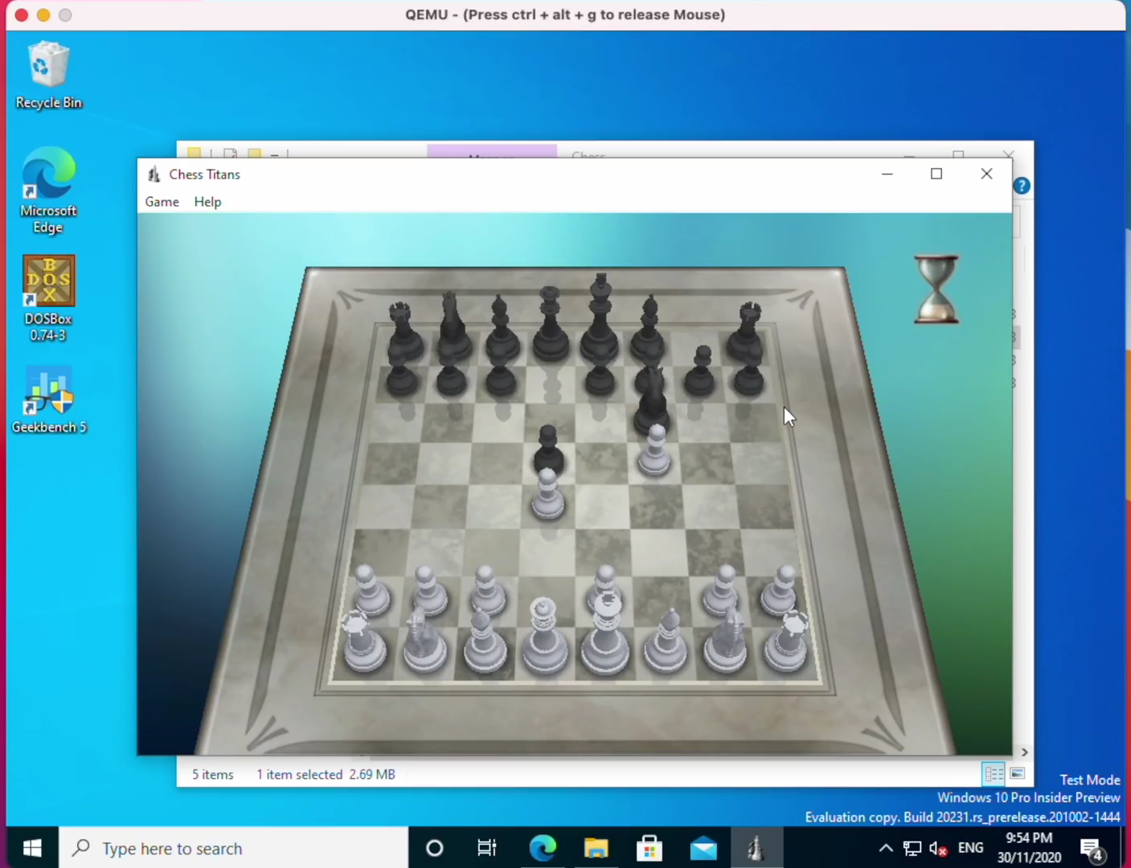Image resolution: width=1131 pixels, height=868 pixels.
Task: Click the Cortana circle button
Action: [435, 848]
